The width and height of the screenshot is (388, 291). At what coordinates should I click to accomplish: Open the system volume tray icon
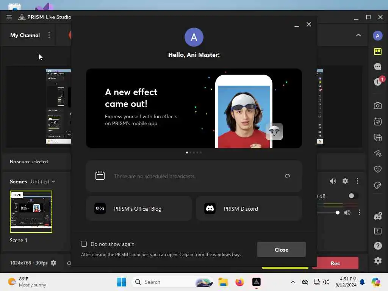click(x=326, y=282)
